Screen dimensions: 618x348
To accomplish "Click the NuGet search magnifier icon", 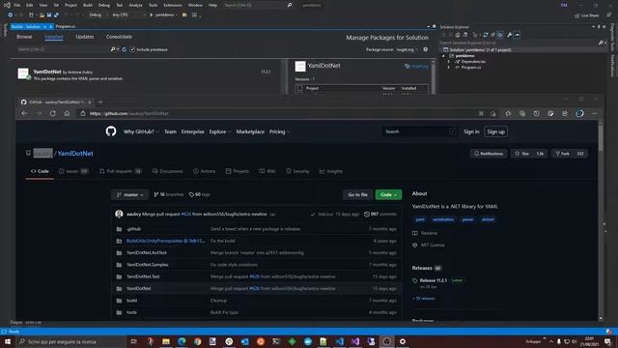I will tap(113, 49).
